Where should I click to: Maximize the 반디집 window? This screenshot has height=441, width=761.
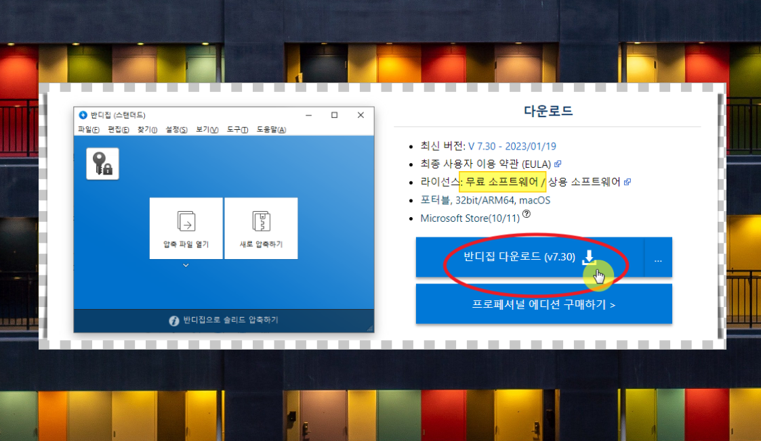pos(334,115)
